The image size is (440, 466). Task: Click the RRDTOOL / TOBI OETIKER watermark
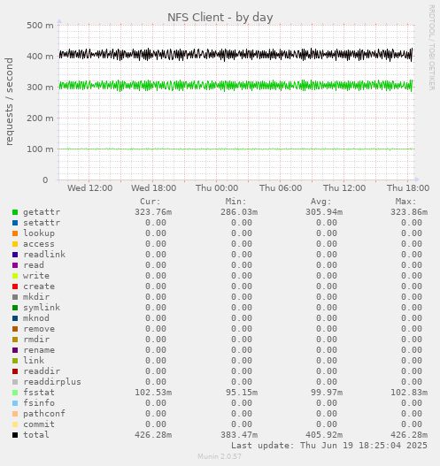tap(431, 48)
